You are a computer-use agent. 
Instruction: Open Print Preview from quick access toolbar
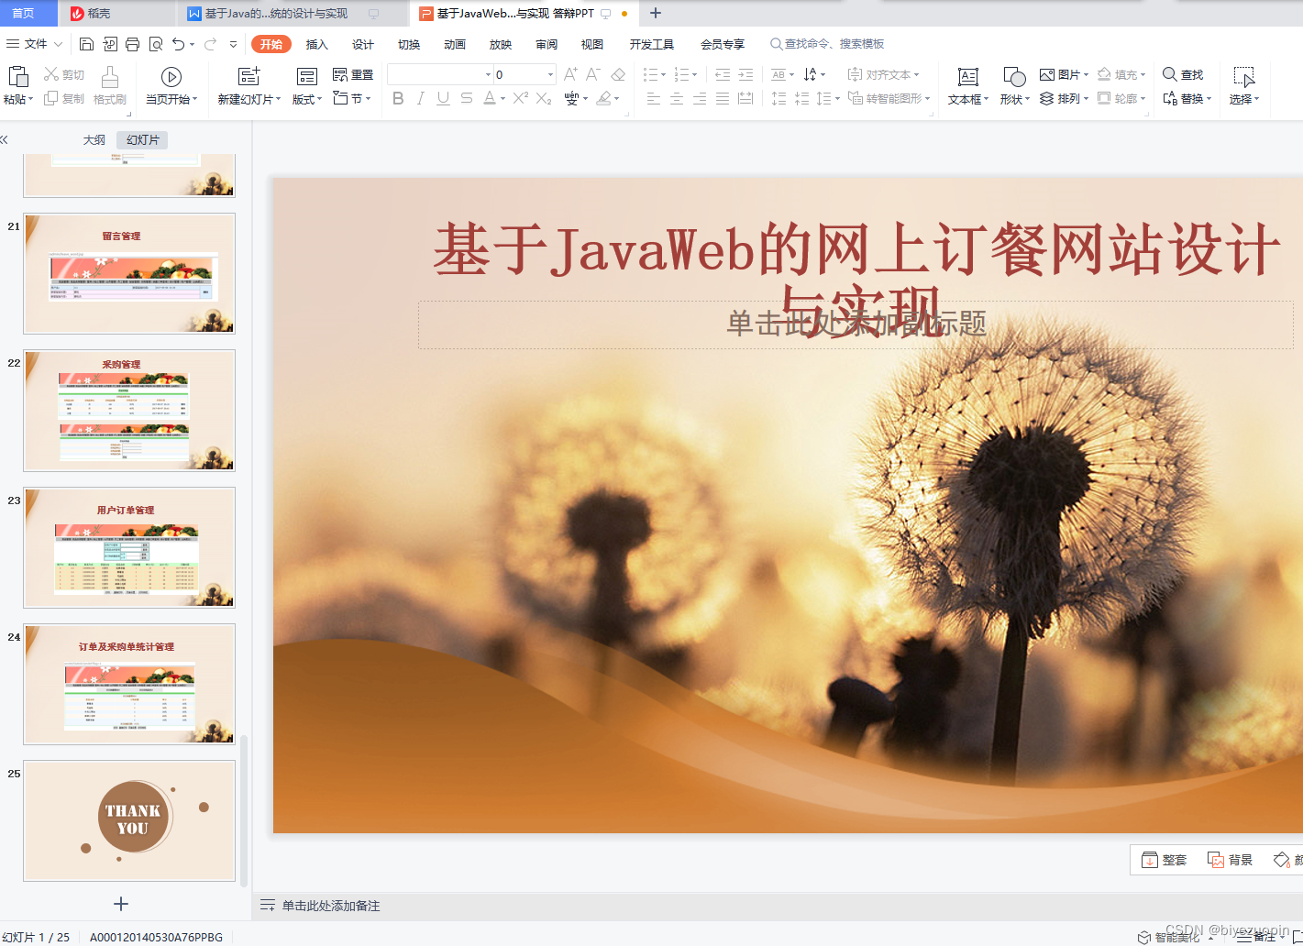coord(156,44)
